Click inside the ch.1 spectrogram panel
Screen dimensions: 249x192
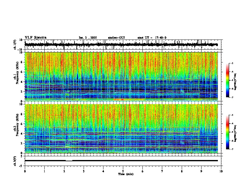pyautogui.click(x=121, y=77)
